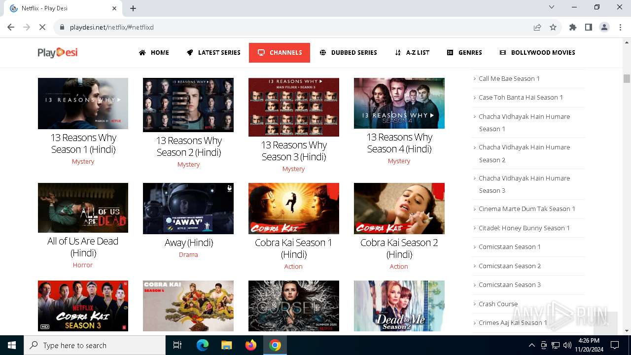Open Cobra Kai Season 3 thumbnail
631x355 pixels.
83,306
